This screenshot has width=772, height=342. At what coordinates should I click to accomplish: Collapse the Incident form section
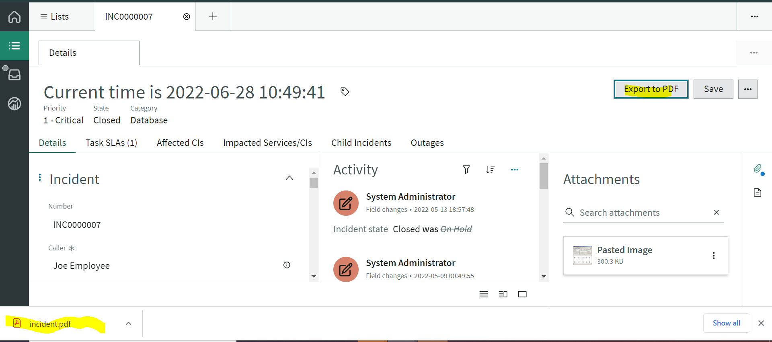coord(289,178)
